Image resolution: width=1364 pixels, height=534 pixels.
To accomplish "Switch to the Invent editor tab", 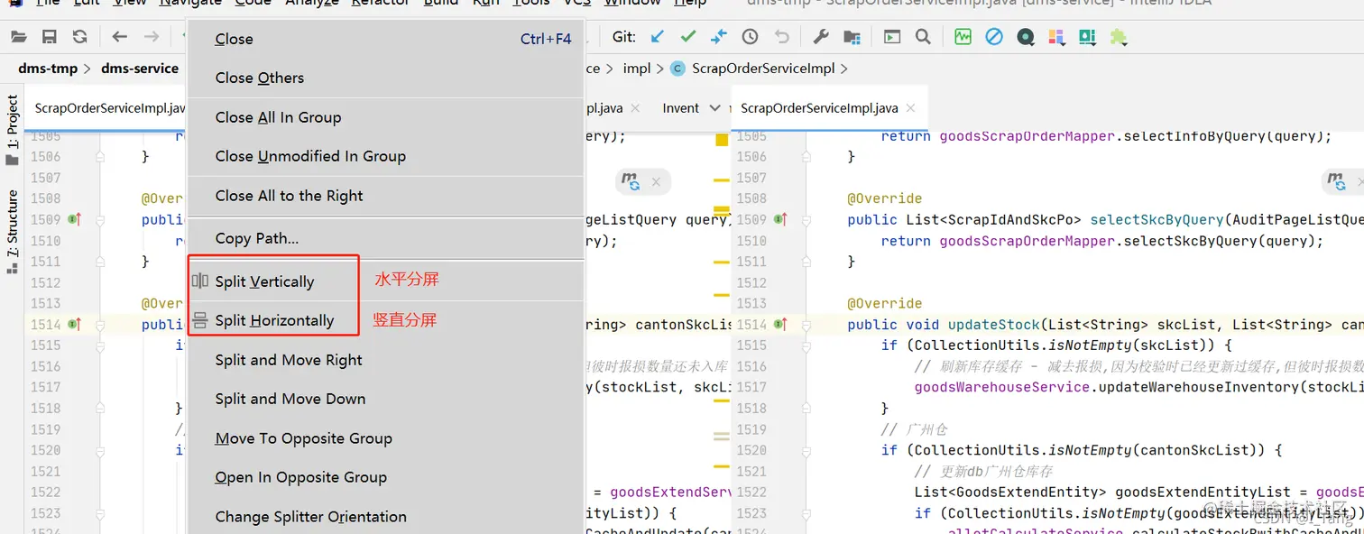I will [x=680, y=108].
